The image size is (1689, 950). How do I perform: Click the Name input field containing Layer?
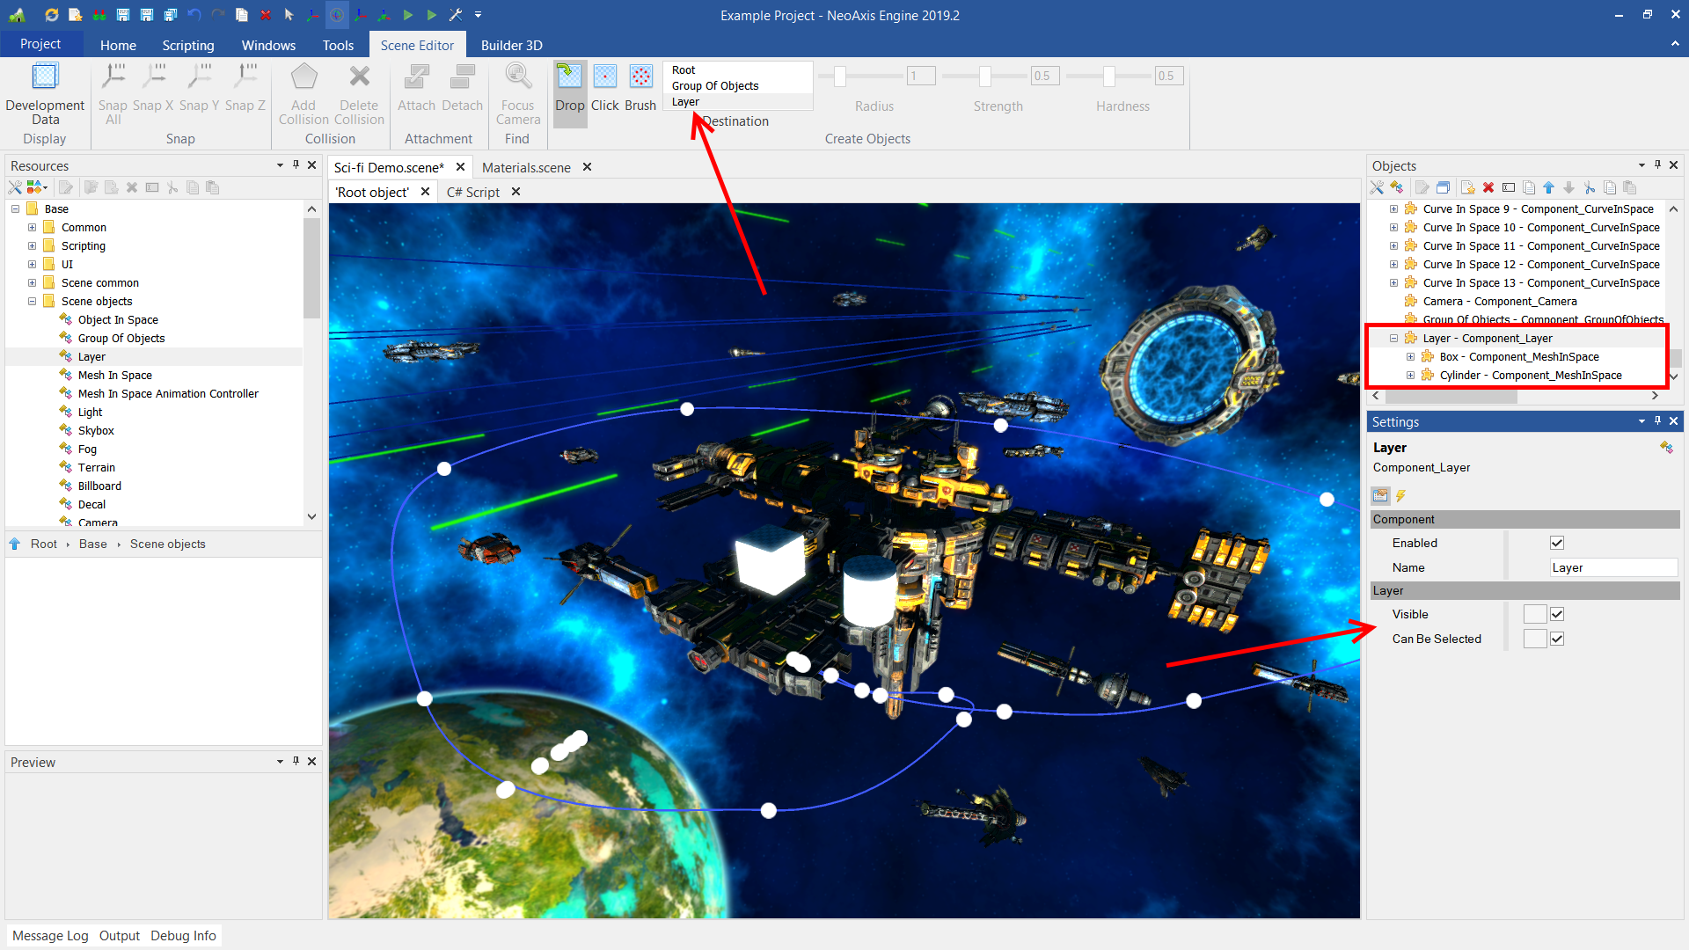pos(1612,567)
